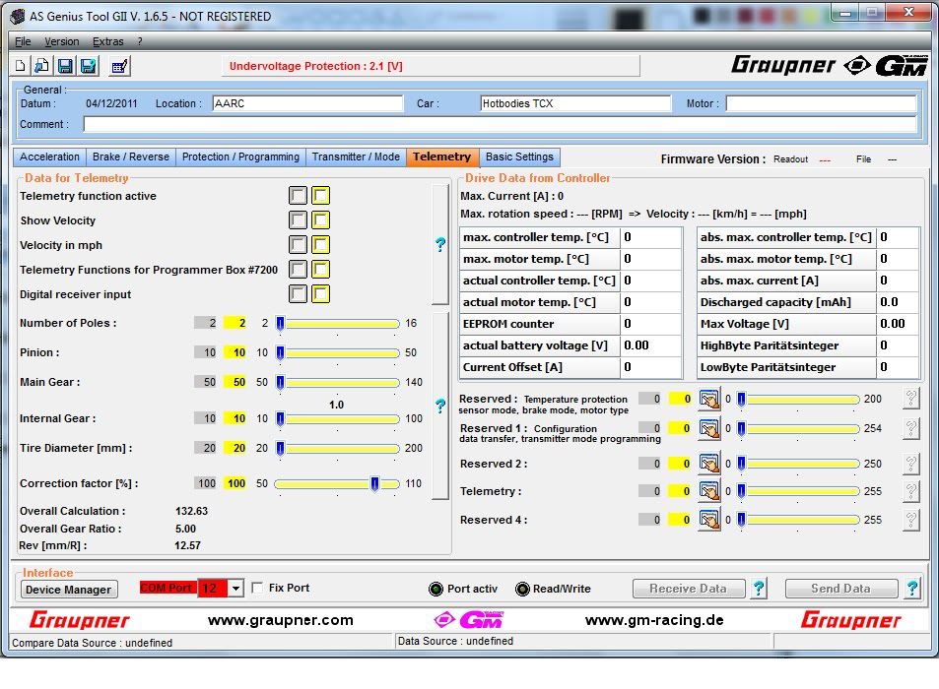Click the hand icon in Temperature protection row
This screenshot has height=689, width=939.
click(709, 399)
